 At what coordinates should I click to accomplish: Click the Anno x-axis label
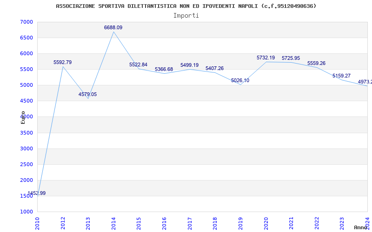click(361, 227)
